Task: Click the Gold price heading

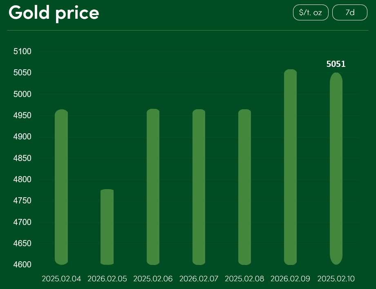Action: click(x=54, y=13)
